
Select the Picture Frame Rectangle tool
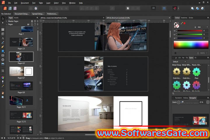(x=3, y=55)
